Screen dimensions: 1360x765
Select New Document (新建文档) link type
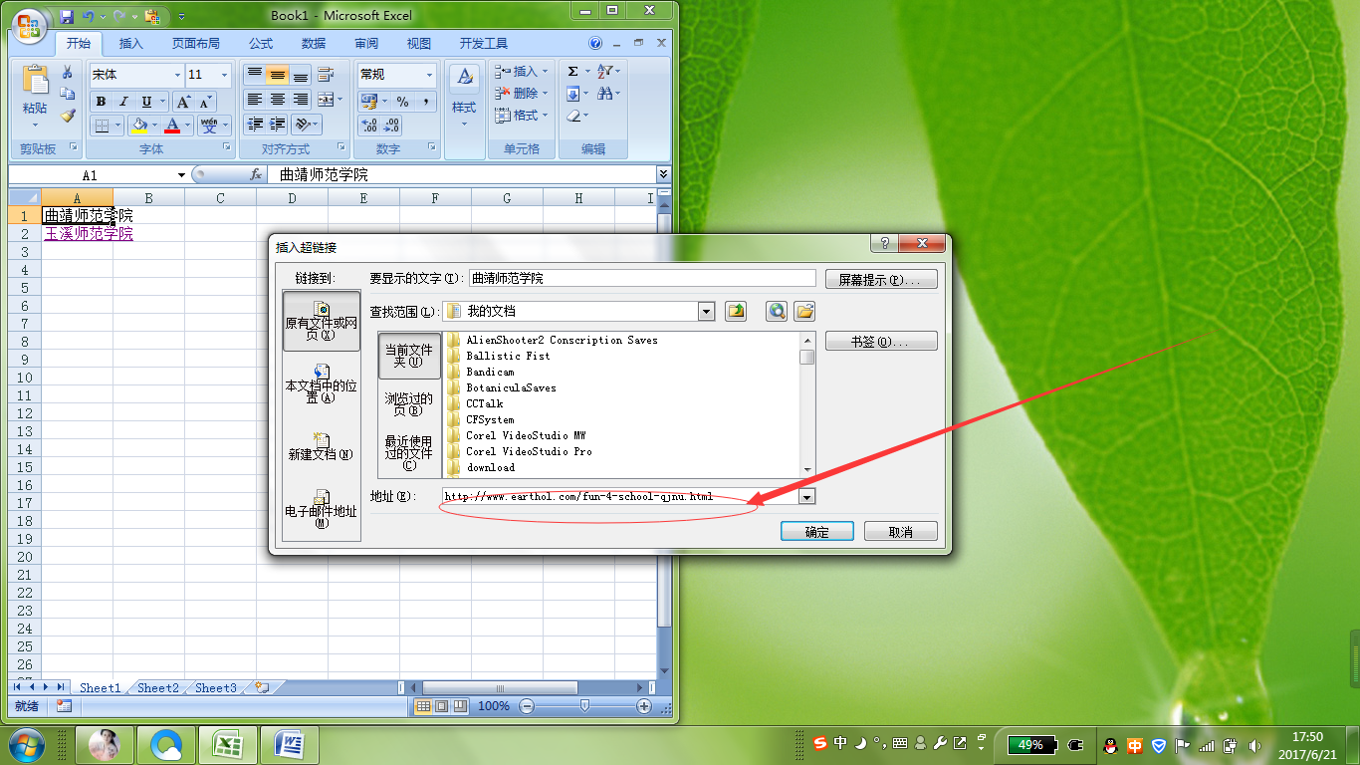coord(321,446)
